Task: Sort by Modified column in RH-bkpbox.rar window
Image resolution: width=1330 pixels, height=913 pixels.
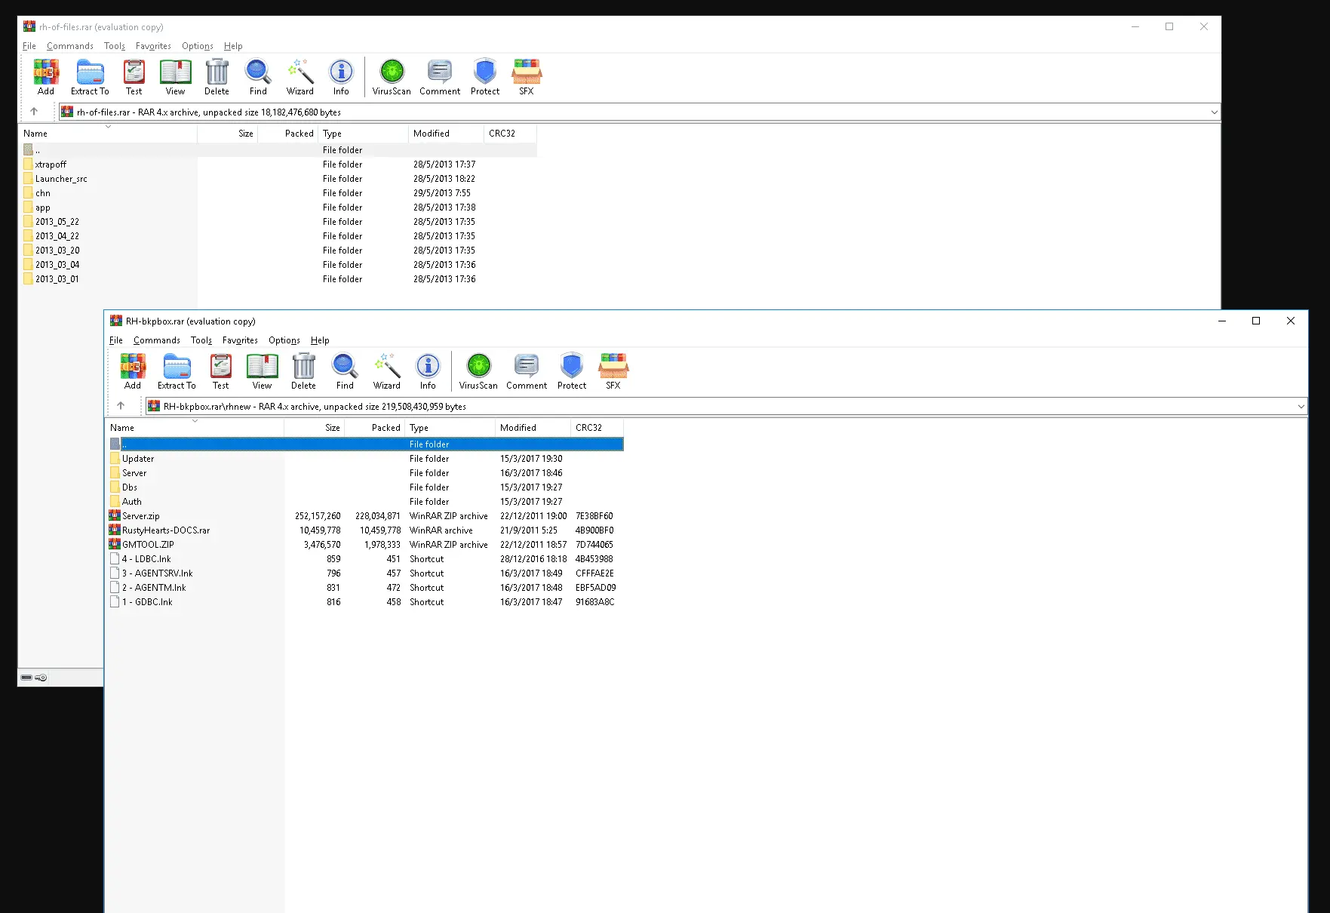Action: [x=533, y=427]
